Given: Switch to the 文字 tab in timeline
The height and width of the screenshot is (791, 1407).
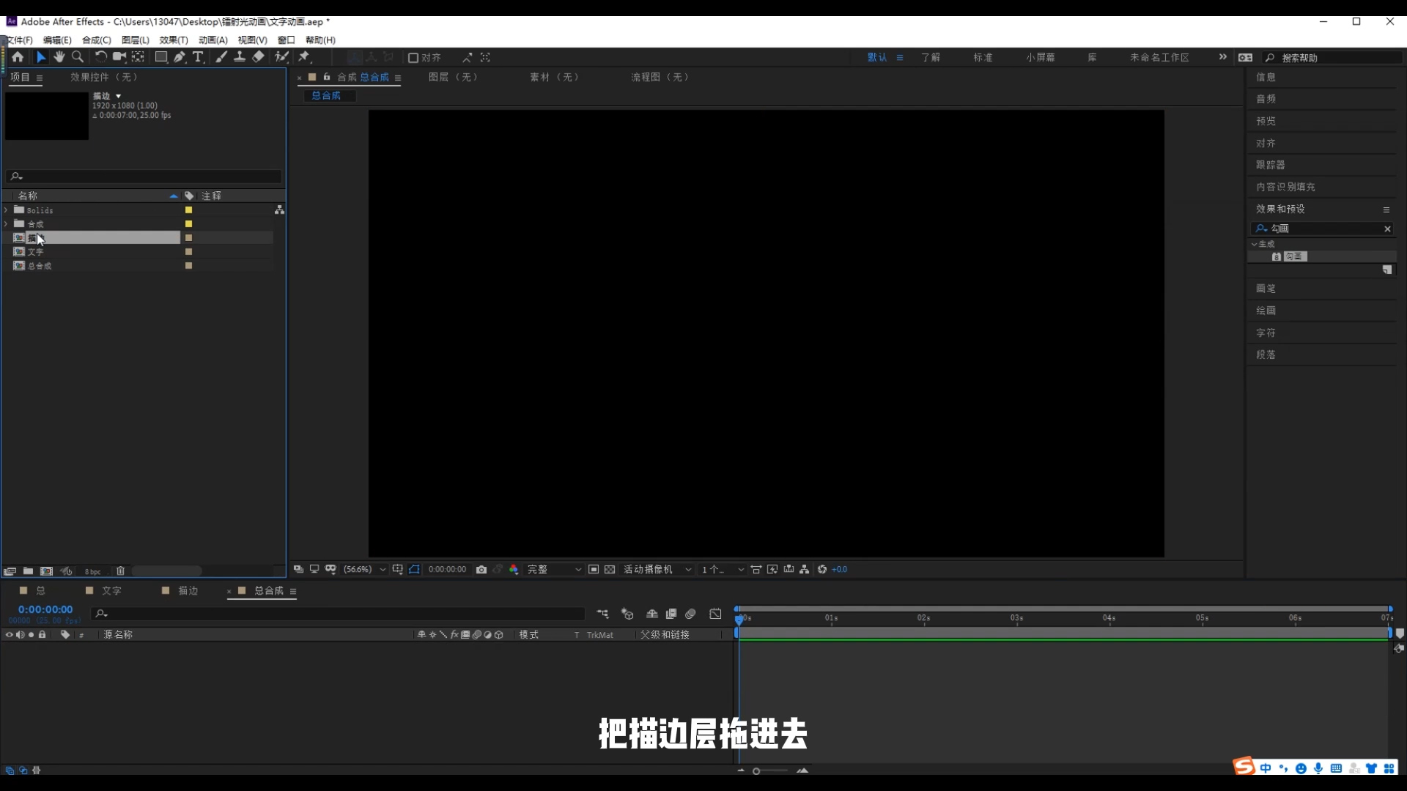Looking at the screenshot, I should click(x=112, y=590).
